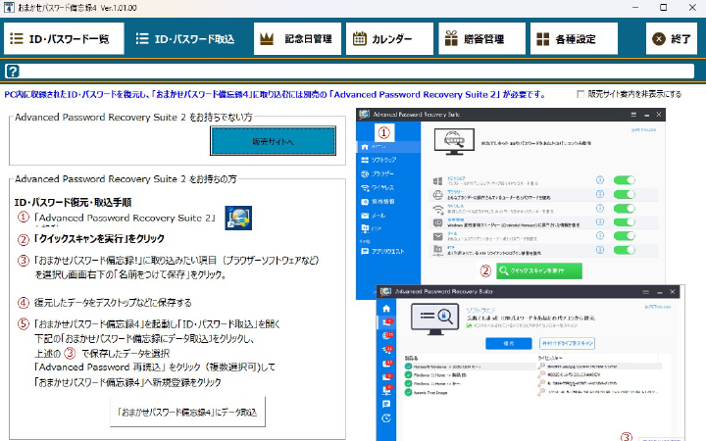Click the gift box icon on 贈答管理
Viewport: 706px width, 441px height.
point(451,38)
